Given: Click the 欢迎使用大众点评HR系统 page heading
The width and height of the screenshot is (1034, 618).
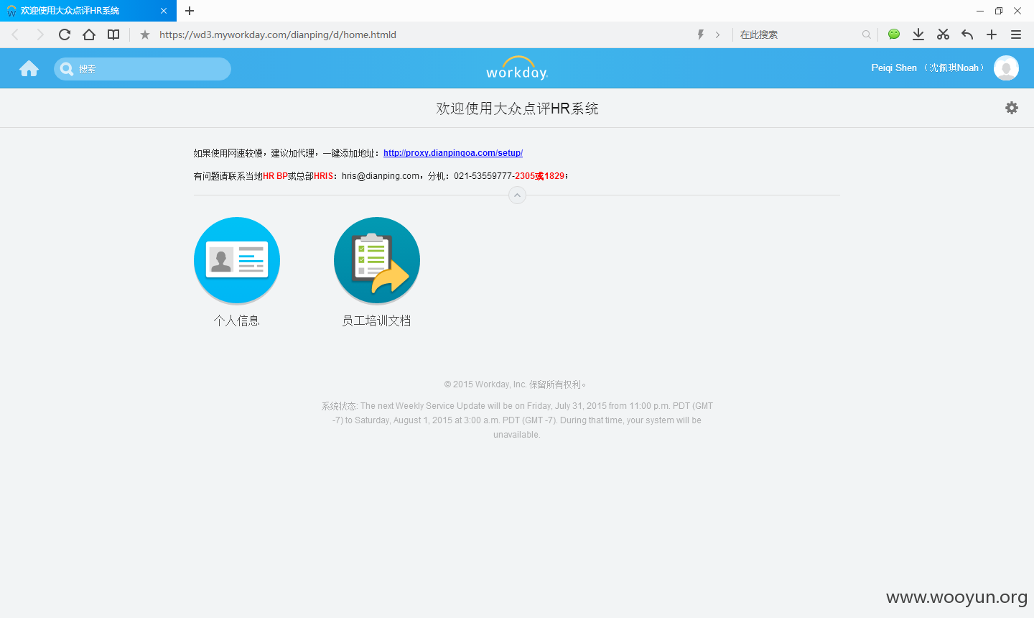Looking at the screenshot, I should click(517, 109).
